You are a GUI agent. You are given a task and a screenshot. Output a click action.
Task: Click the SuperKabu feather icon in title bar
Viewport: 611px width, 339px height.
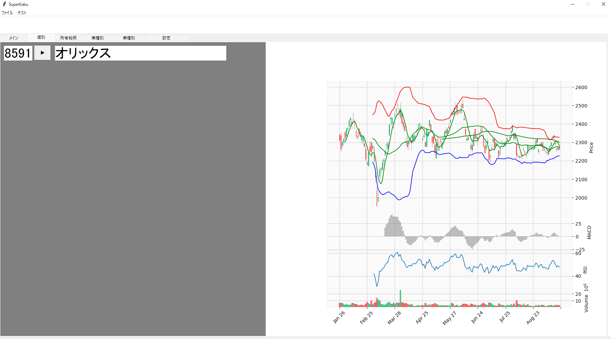coord(4,4)
